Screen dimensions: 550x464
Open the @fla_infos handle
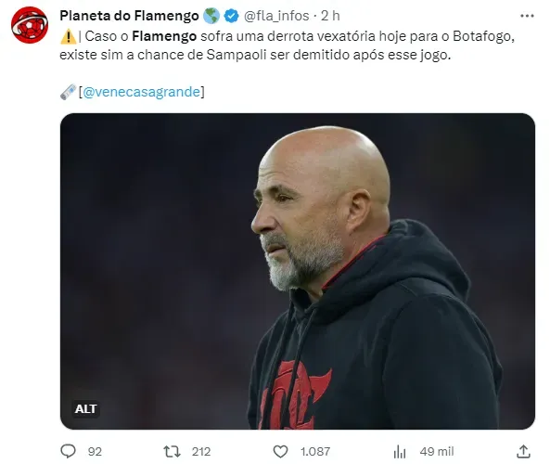[x=276, y=16]
